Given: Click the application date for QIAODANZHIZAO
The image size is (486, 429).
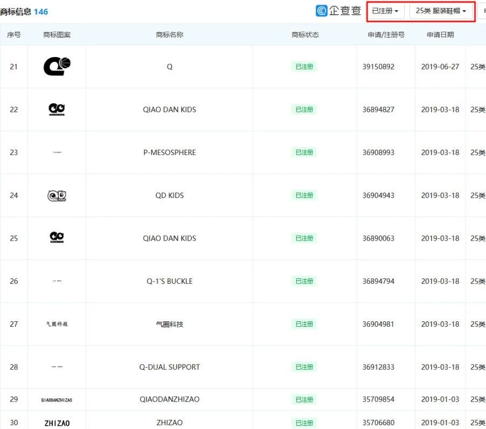Looking at the screenshot, I should click(440, 399).
